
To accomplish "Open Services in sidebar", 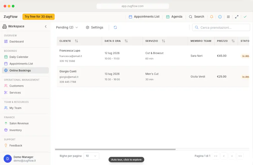I will click(x=25, y=92).
